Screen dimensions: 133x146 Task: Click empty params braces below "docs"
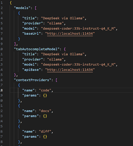[x=45, y=116]
